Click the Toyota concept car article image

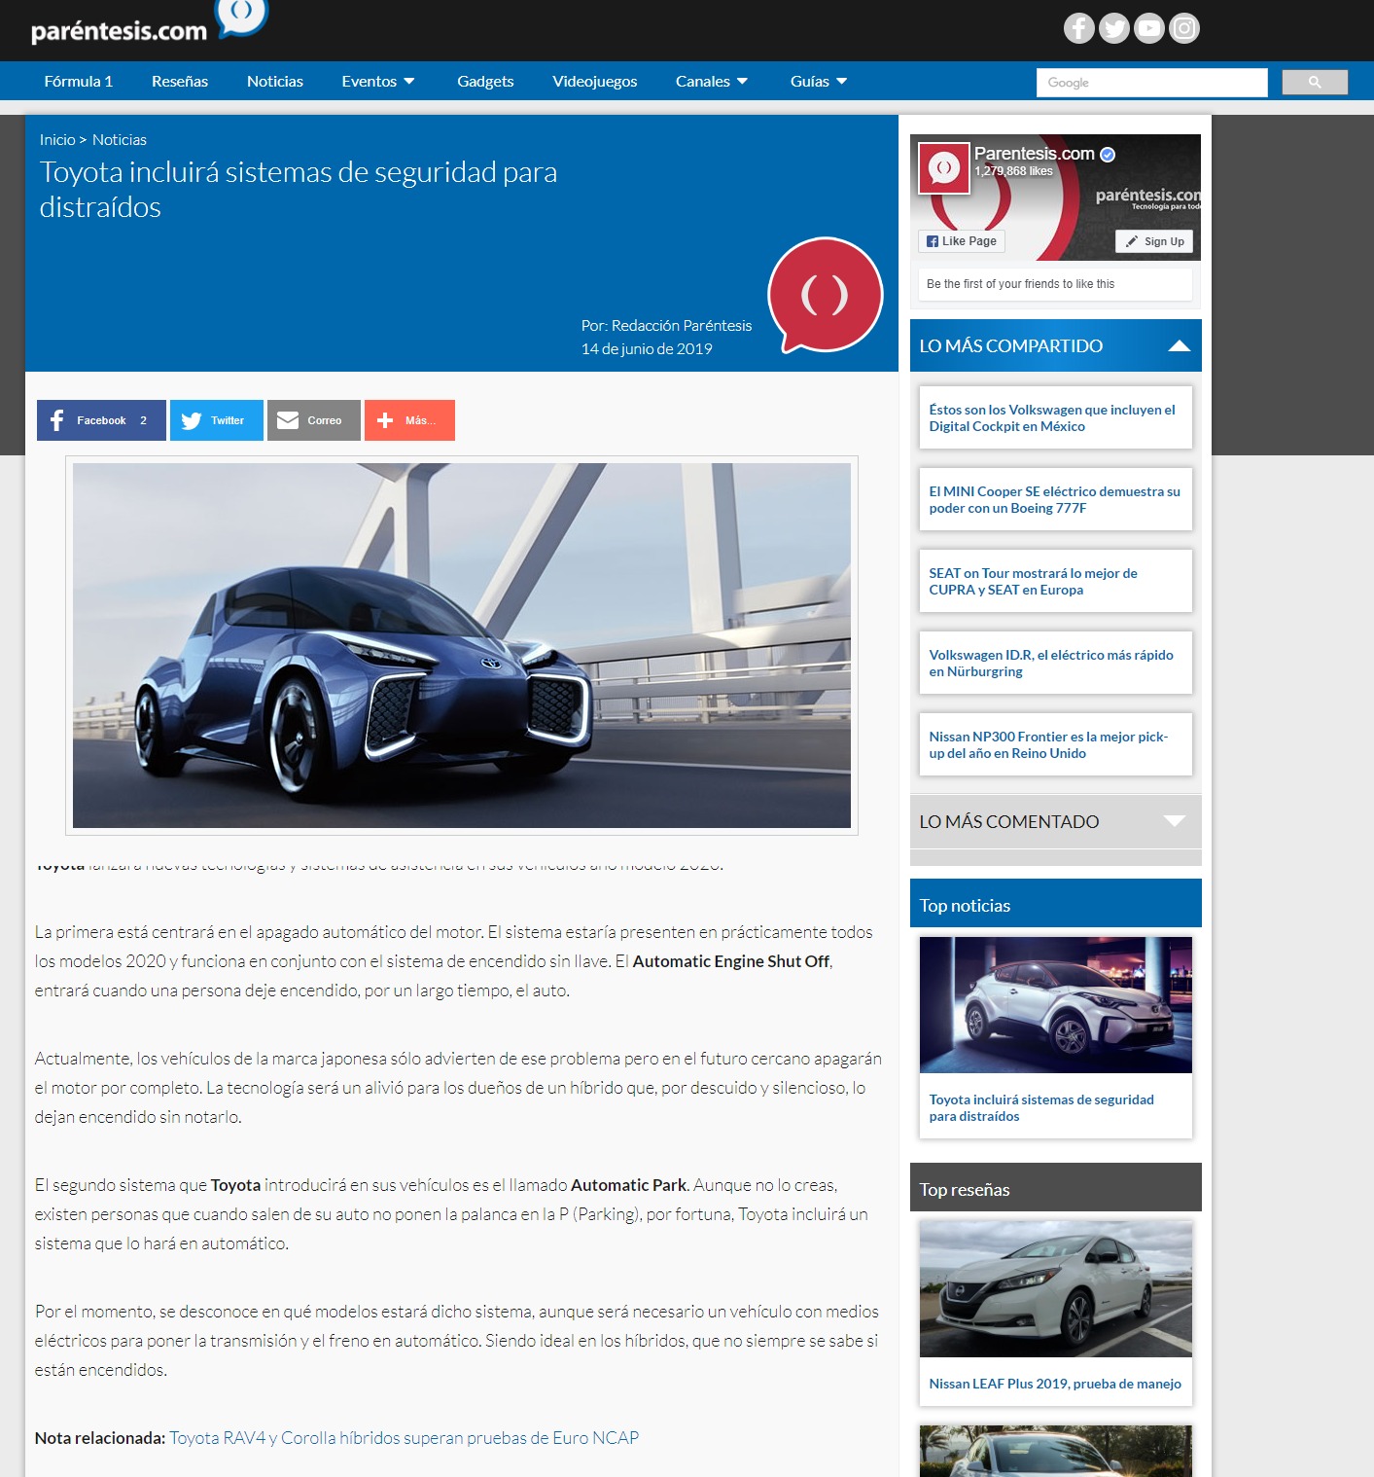pos(462,645)
